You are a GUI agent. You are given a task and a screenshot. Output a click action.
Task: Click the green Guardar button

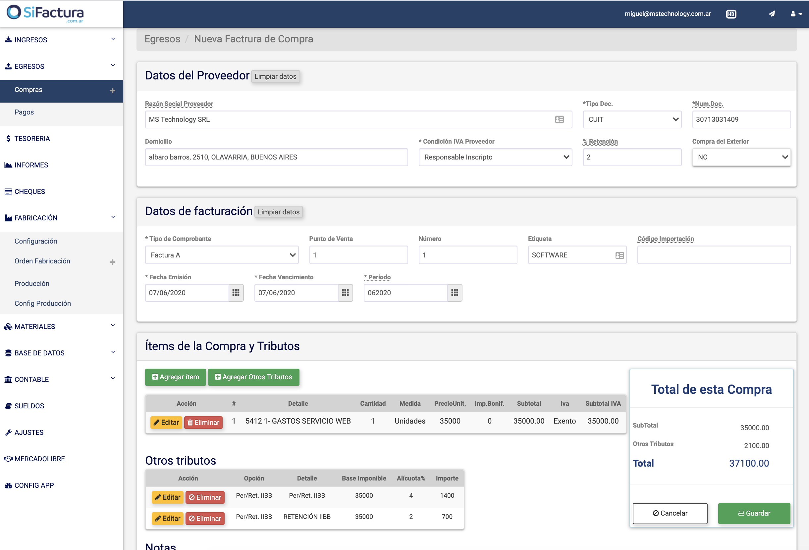pos(754,513)
